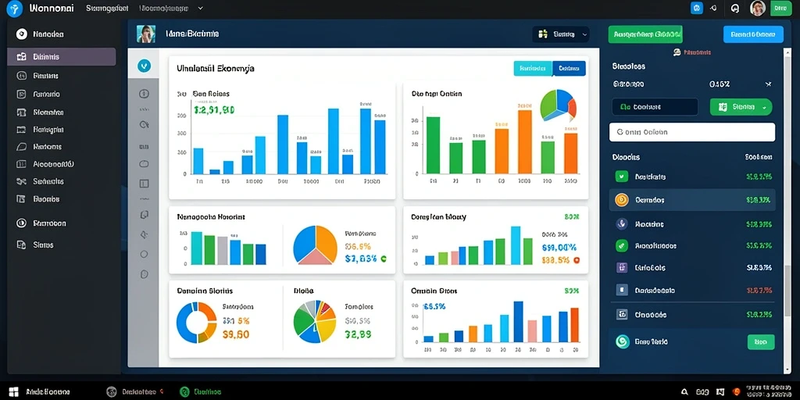Click the large green button in the header bar
This screenshot has height=400, width=800.
tap(645, 34)
